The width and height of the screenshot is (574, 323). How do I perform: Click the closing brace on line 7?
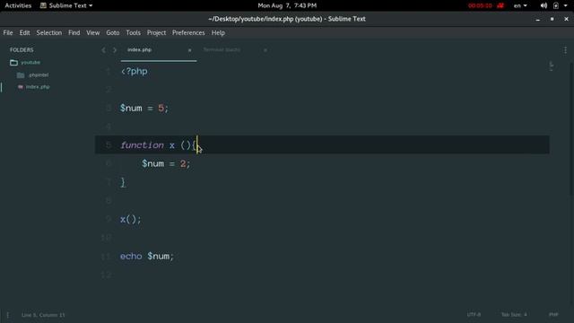[x=123, y=182]
